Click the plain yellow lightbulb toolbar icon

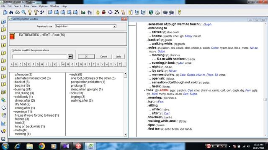30,12
